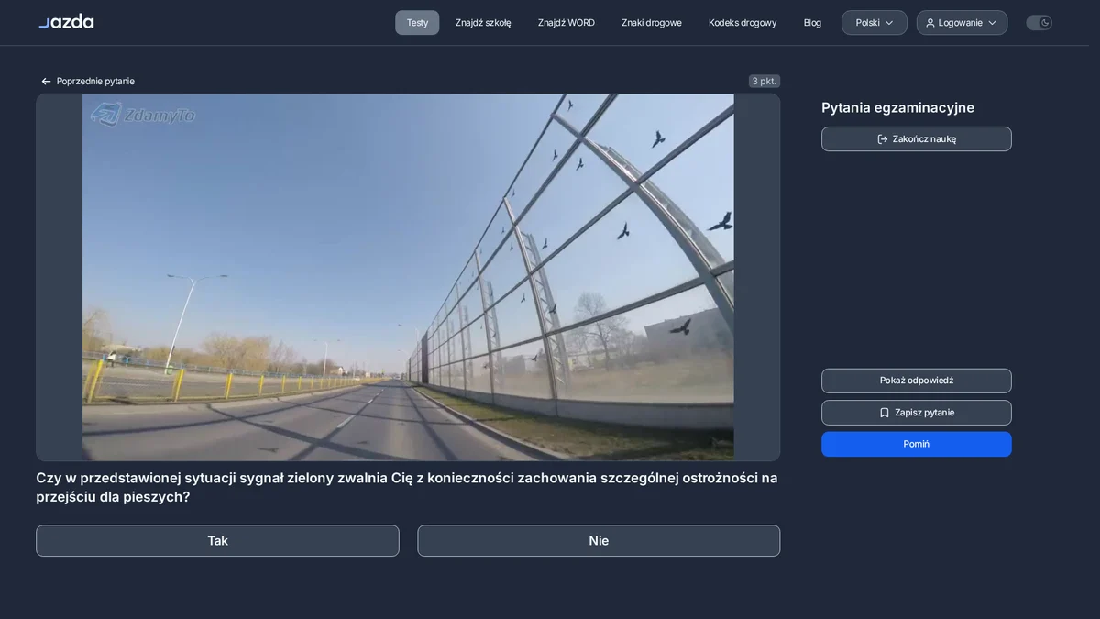The image size is (1100, 619).
Task: Answer Tak to the question
Action: pyautogui.click(x=217, y=541)
